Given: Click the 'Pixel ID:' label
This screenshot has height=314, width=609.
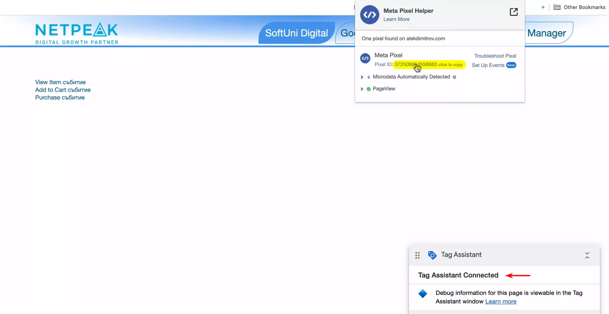Looking at the screenshot, I should tap(384, 64).
